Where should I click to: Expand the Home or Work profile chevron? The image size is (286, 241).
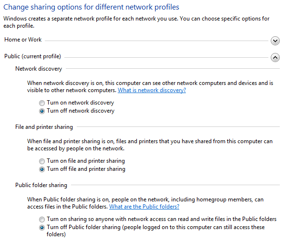[x=275, y=41]
